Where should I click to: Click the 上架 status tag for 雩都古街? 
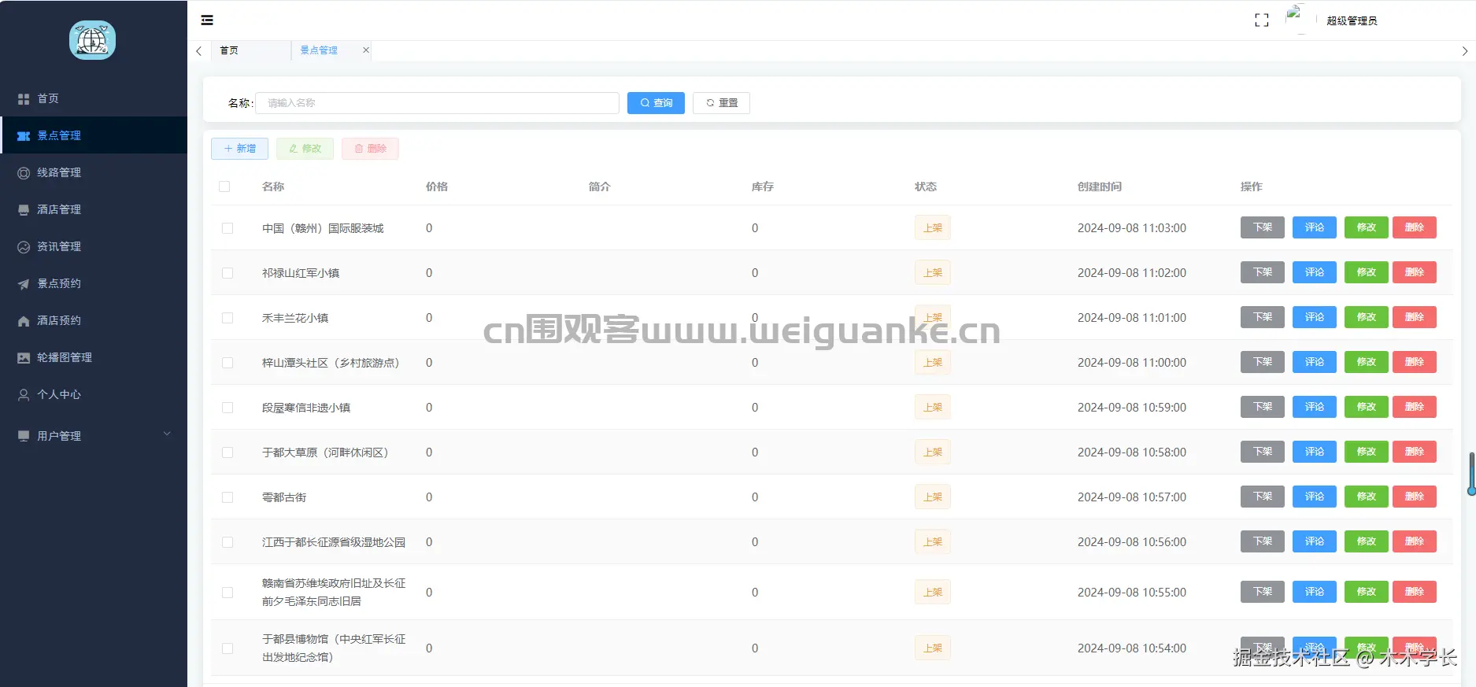[x=933, y=497]
